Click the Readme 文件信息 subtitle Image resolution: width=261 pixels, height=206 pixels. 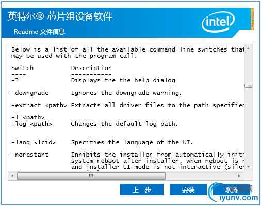[39, 32]
